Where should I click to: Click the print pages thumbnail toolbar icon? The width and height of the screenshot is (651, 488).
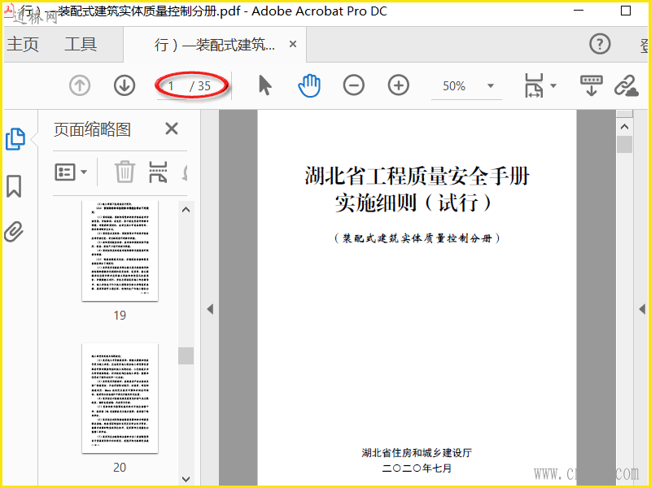click(158, 172)
